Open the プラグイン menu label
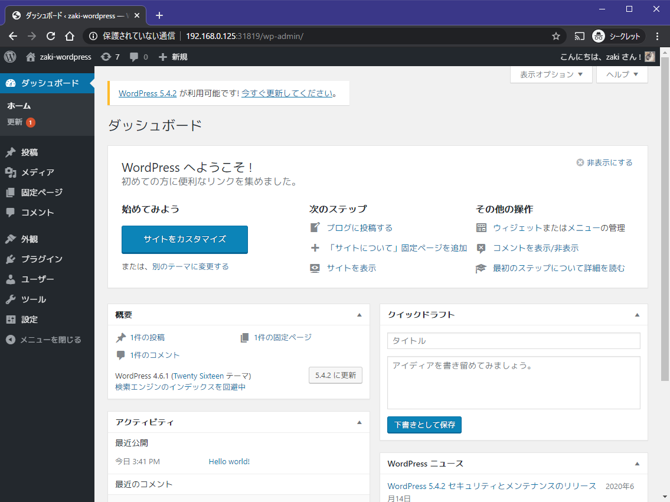The image size is (670, 502). [42, 259]
